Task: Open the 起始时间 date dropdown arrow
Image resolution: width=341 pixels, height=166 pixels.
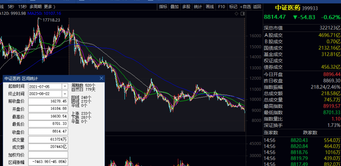Action: tap(65, 86)
